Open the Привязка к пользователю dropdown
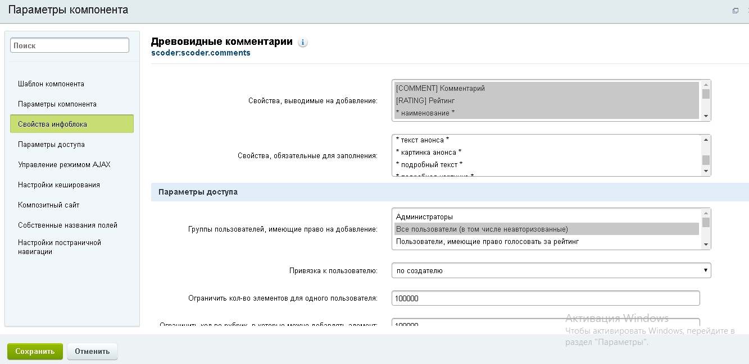 [551, 271]
